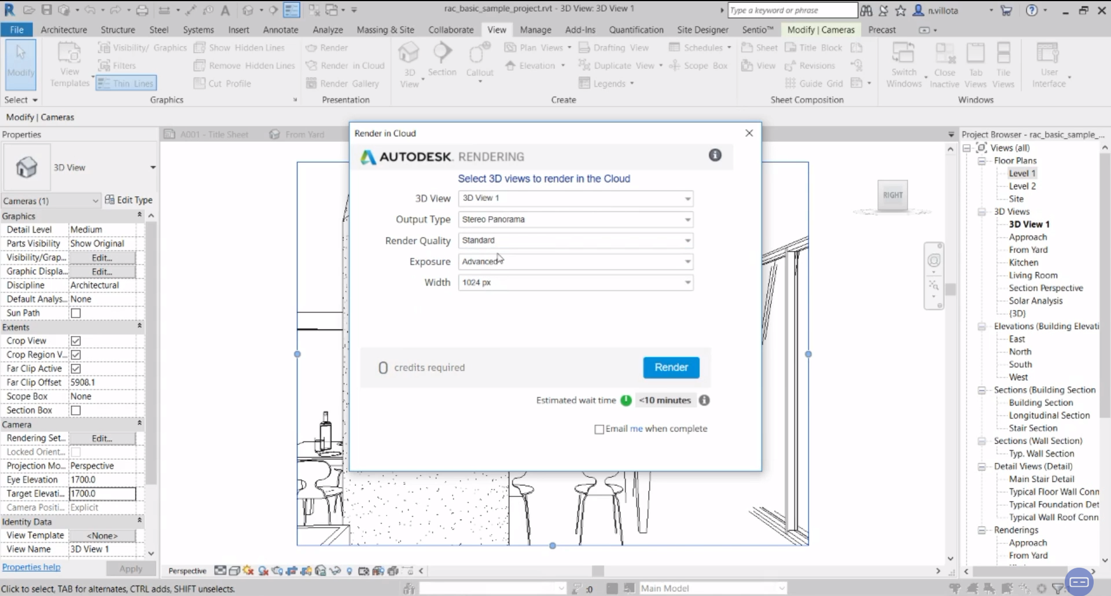Uncheck the Crop View checkbox
Screen dimensions: 1111x596
click(x=76, y=341)
